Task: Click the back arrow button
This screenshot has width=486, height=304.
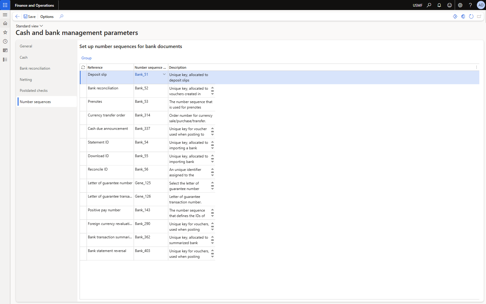Action: pos(17,16)
